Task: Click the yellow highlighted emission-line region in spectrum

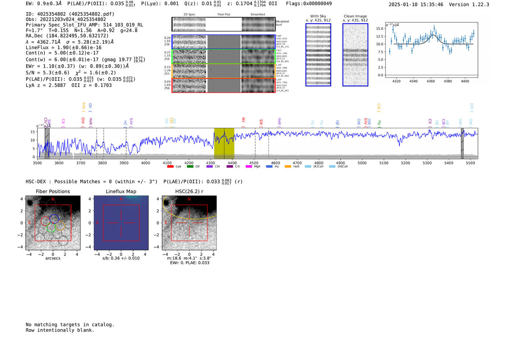Action: point(224,143)
